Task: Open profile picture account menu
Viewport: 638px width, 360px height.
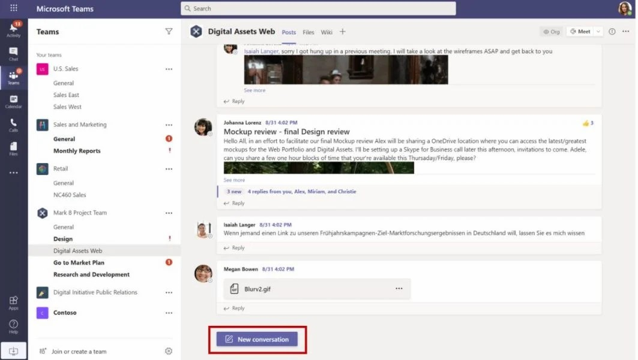Action: pos(625,8)
